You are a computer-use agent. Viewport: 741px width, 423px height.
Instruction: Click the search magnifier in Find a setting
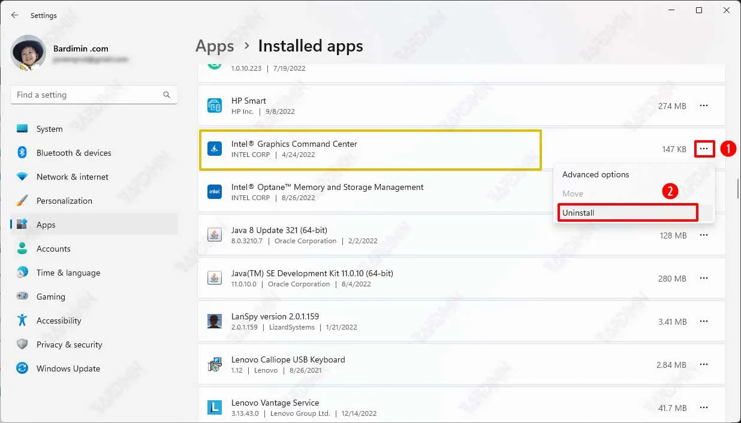tap(167, 95)
